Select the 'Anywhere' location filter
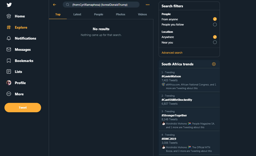256x156 pixels. click(215, 37)
